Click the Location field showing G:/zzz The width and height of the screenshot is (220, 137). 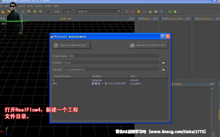111,63
